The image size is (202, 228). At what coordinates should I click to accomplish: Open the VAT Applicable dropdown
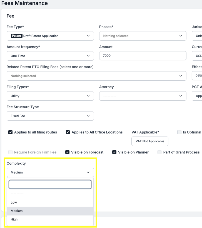[x=150, y=141]
